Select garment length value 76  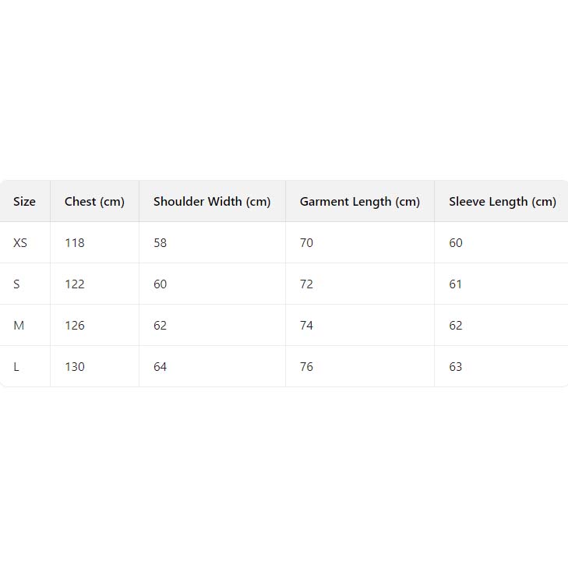point(306,367)
